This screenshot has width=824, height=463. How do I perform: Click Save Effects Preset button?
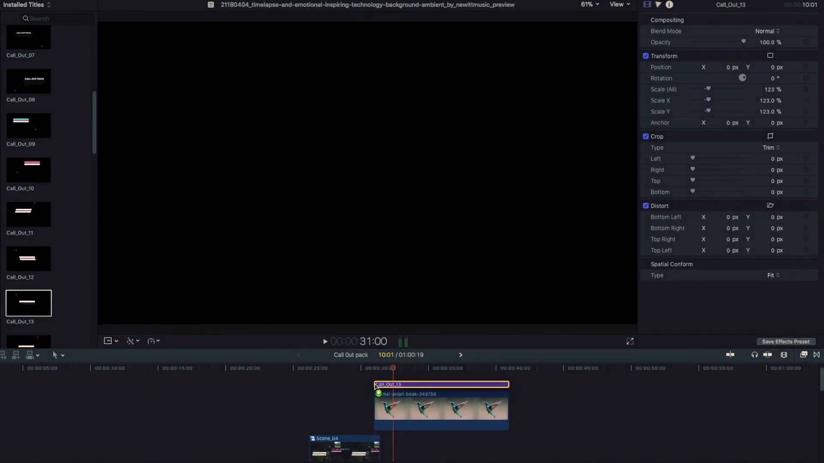tap(786, 342)
